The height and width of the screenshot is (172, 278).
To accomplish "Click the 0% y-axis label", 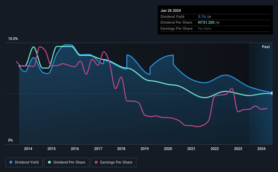I will 10,140.
